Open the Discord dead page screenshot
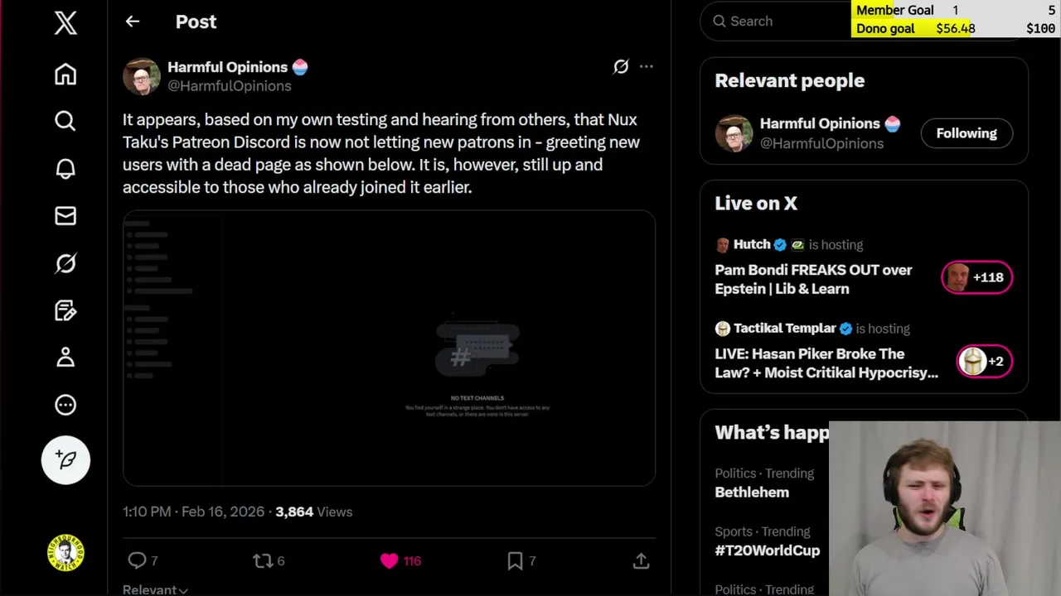The width and height of the screenshot is (1061, 596). point(389,348)
